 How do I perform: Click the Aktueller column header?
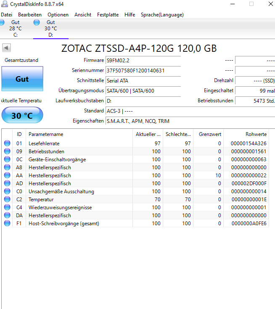148,134
